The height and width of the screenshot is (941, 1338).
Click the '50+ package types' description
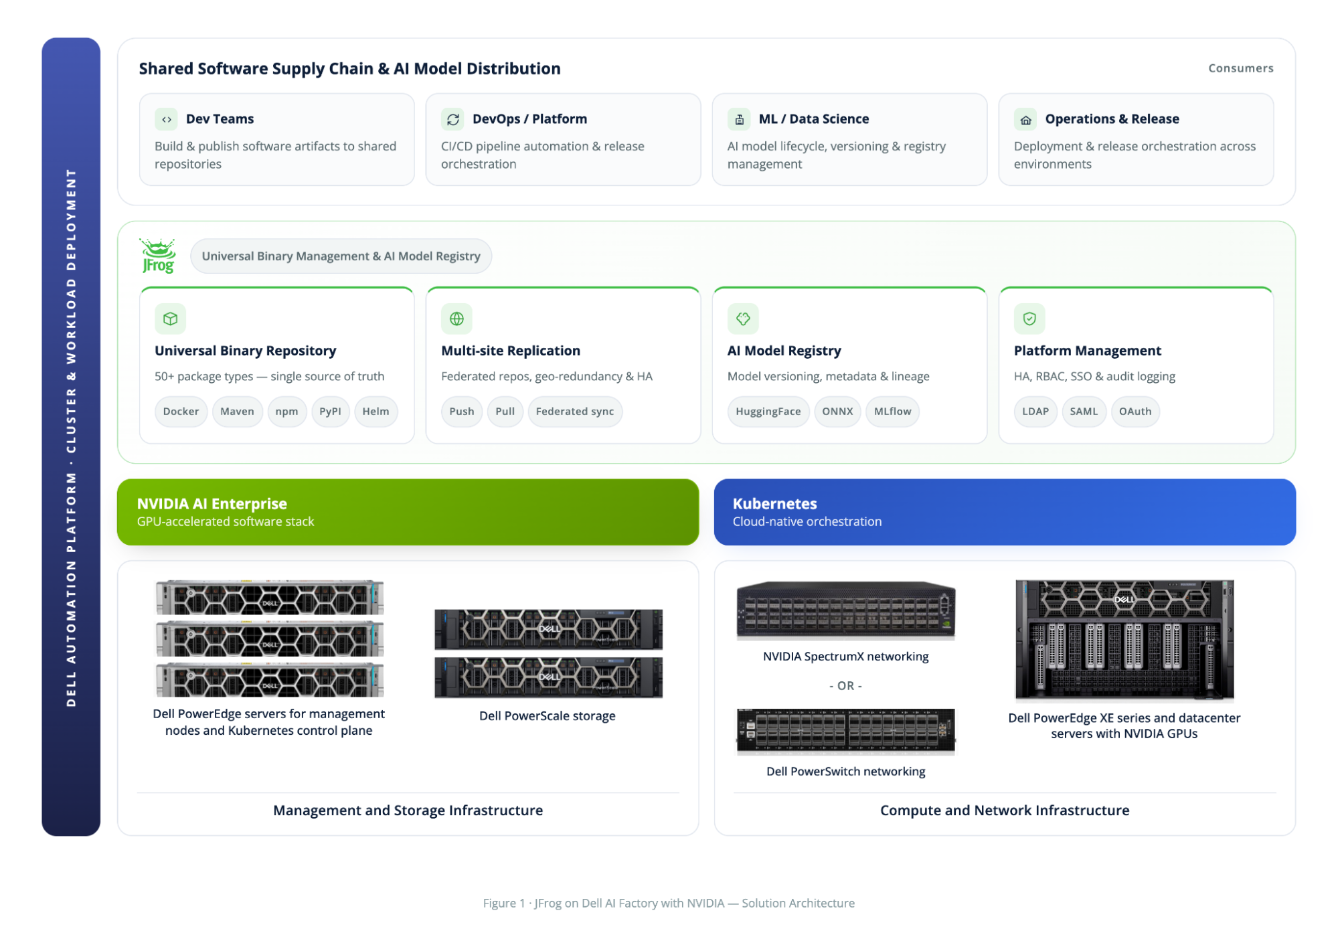(x=269, y=377)
